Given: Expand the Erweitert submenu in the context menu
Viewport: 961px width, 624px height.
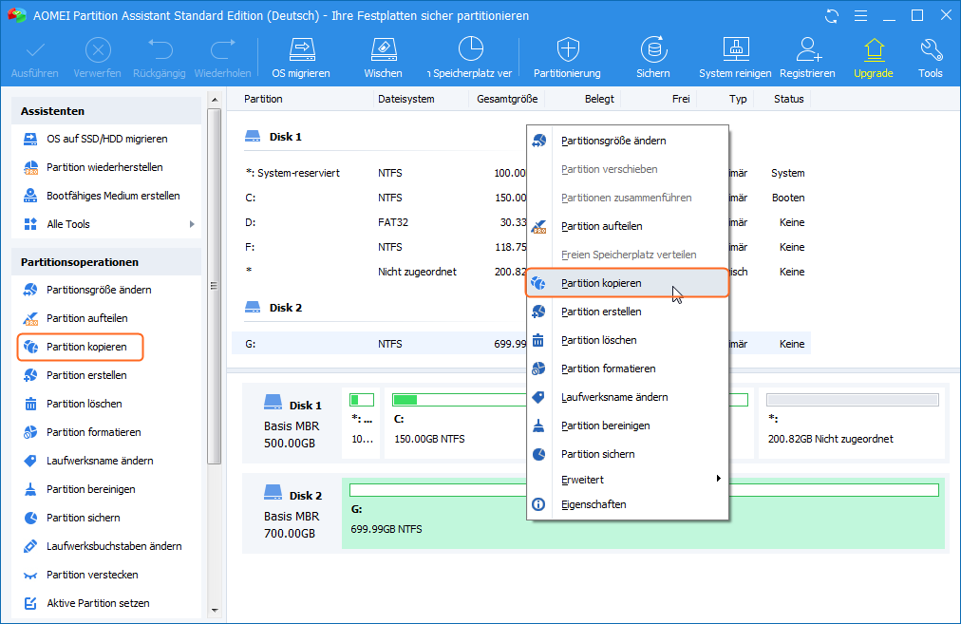Looking at the screenshot, I should pyautogui.click(x=628, y=480).
